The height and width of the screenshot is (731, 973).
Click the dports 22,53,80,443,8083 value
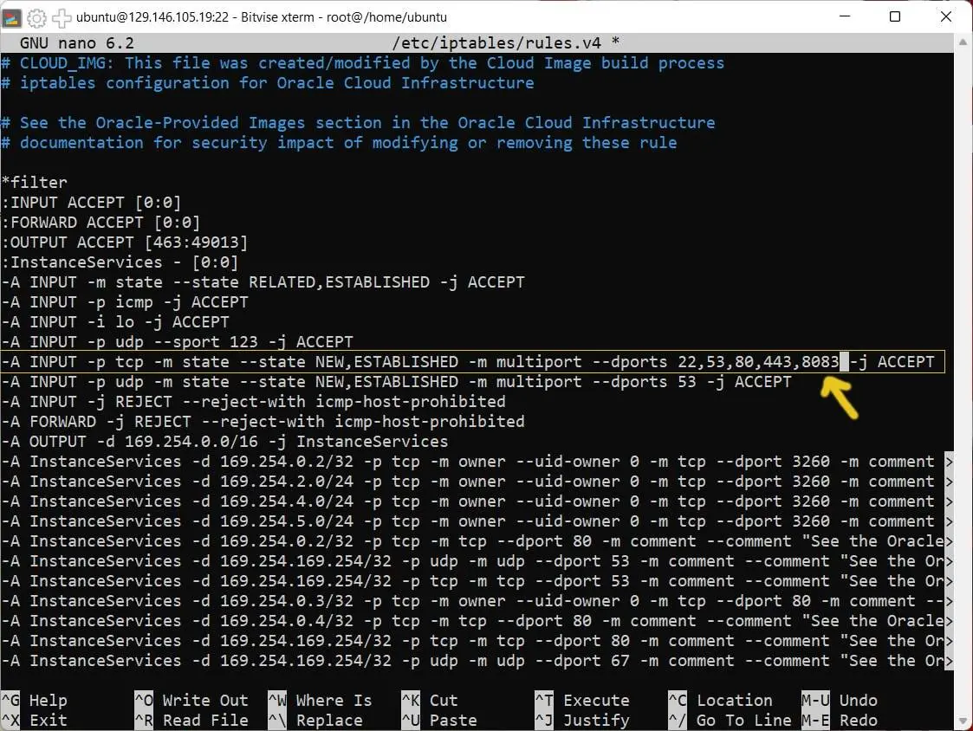coord(758,362)
